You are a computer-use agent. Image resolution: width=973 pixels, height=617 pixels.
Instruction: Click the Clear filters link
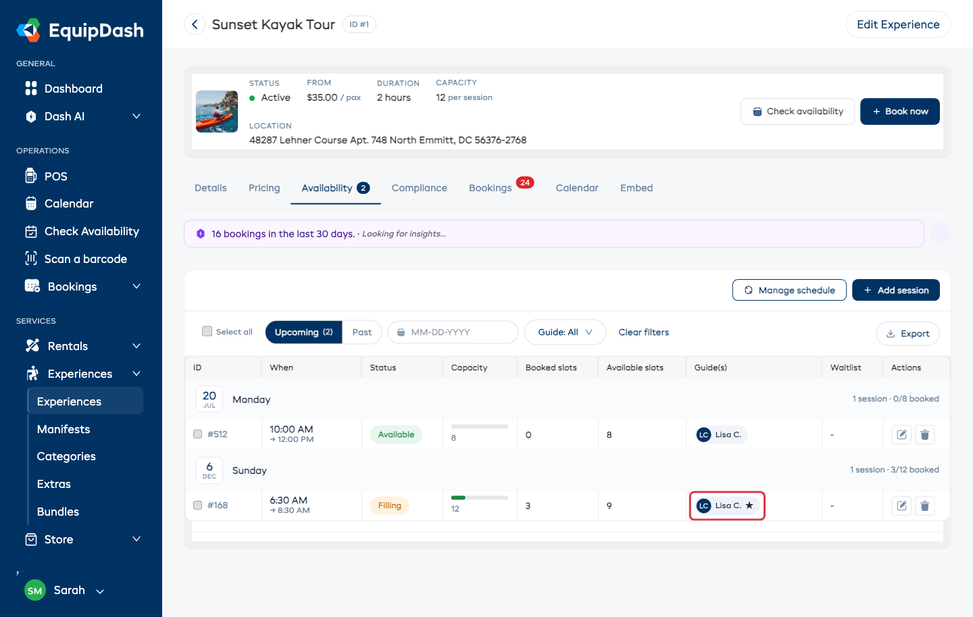(644, 332)
